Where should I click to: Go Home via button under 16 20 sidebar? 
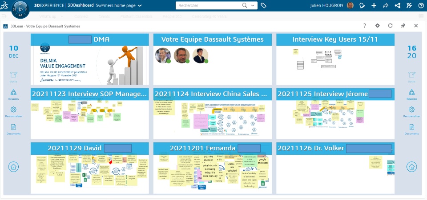(x=412, y=166)
